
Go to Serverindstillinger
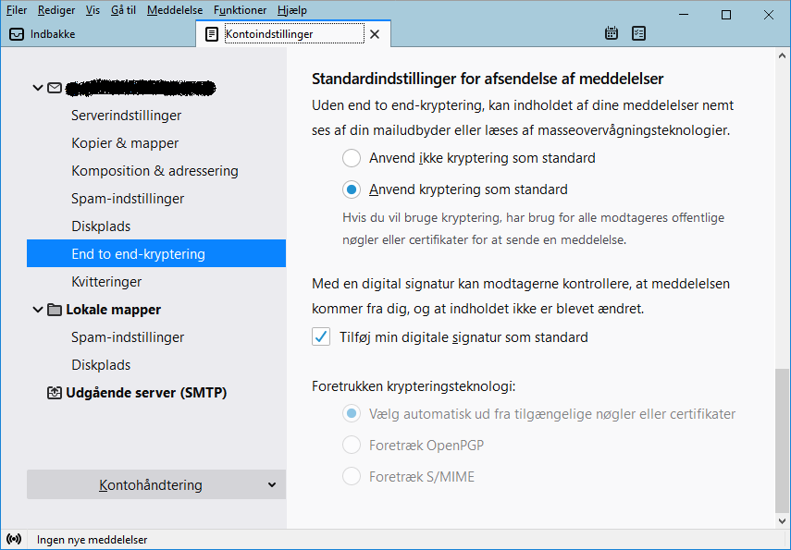(x=126, y=116)
